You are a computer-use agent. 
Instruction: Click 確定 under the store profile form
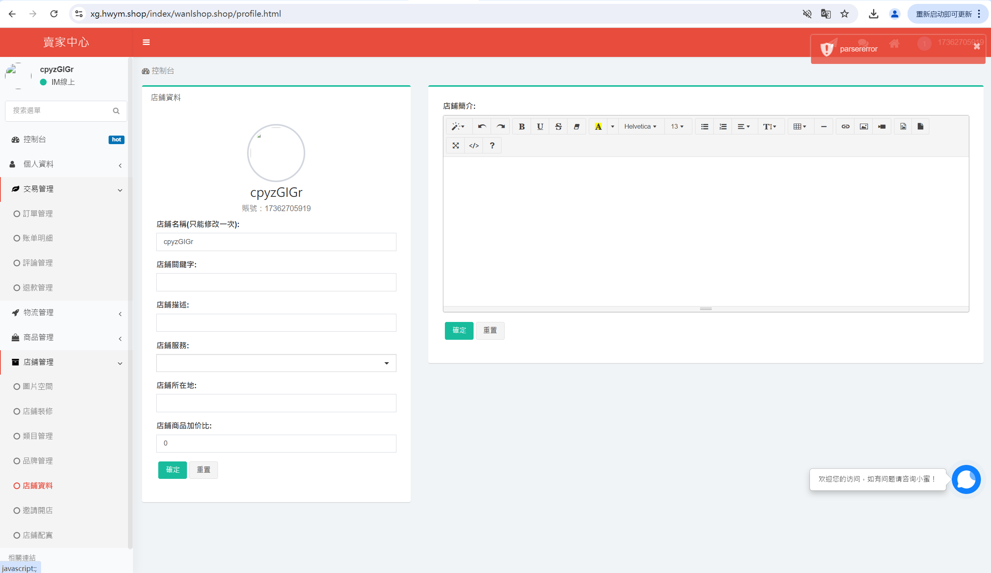click(x=172, y=470)
